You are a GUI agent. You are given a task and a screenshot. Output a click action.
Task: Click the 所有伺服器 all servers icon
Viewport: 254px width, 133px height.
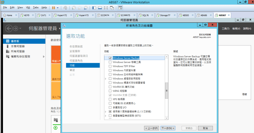[7, 51]
